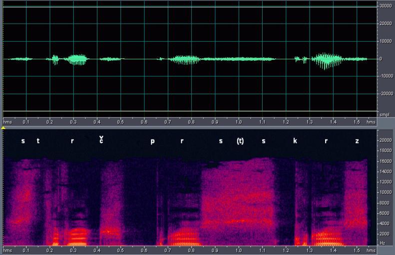Click the 'smpl' amplitude unit label
Screen dimensions: 395x255
click(x=385, y=114)
